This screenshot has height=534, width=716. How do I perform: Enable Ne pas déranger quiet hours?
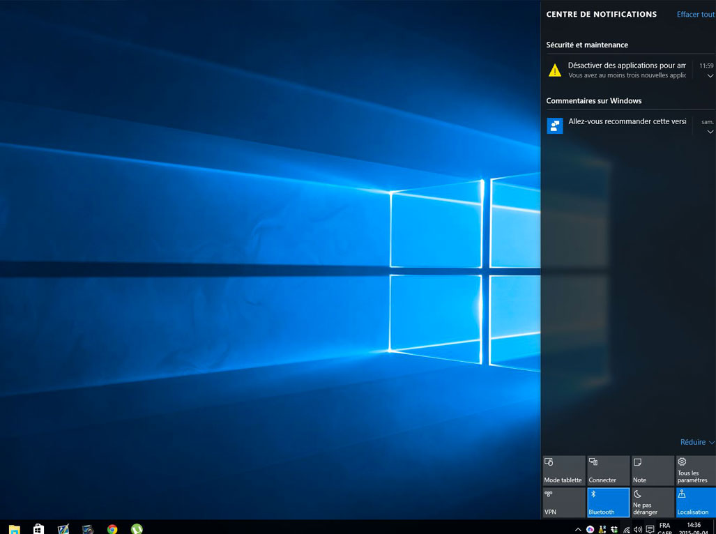tap(653, 503)
